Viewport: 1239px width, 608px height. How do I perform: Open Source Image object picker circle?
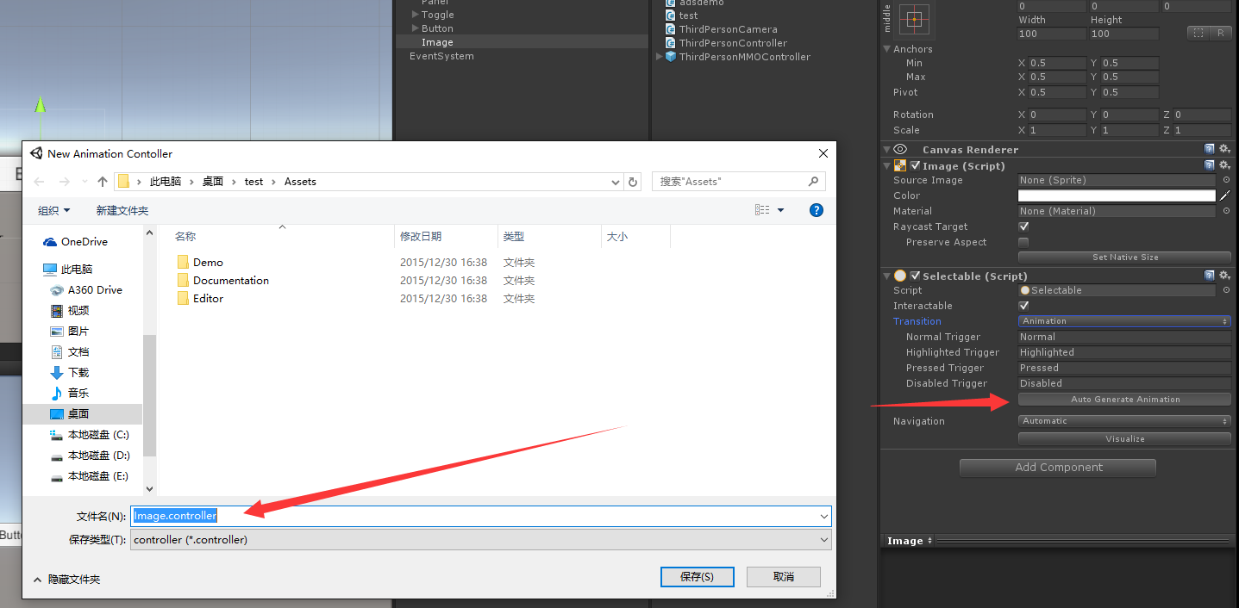[1226, 180]
